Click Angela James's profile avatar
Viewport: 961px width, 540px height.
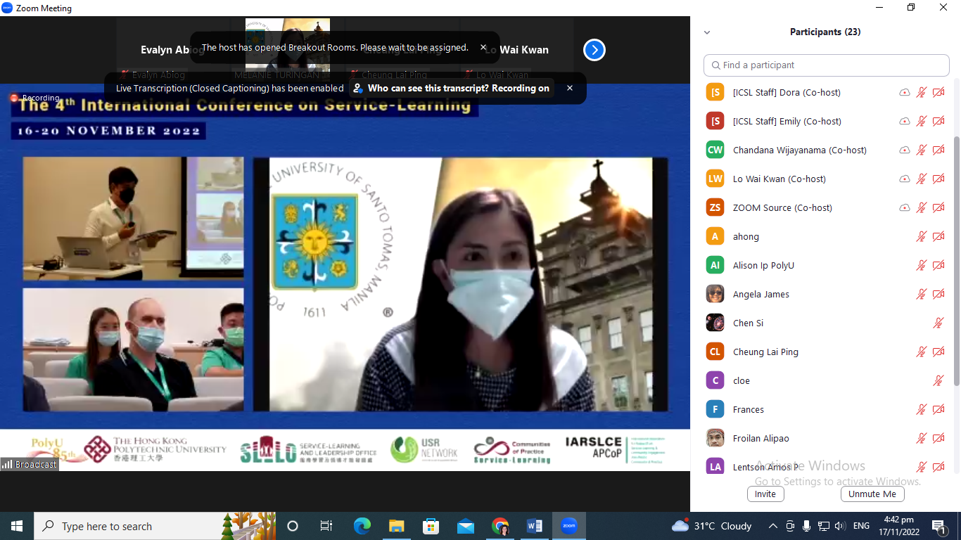click(715, 294)
